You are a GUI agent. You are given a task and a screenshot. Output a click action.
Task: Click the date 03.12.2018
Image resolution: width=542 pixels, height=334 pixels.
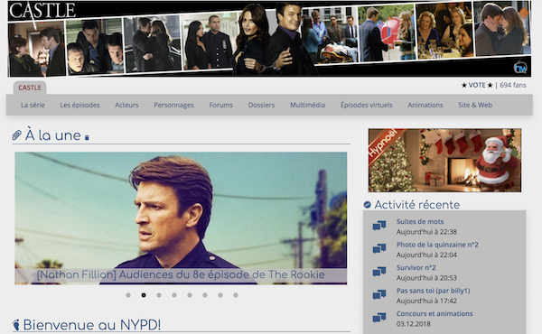tap(414, 324)
